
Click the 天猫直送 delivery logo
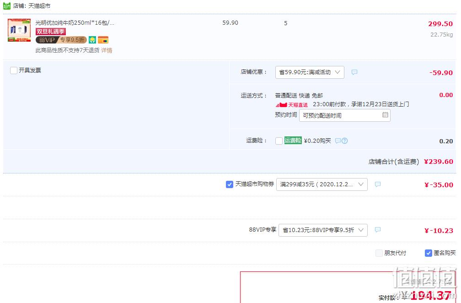click(x=292, y=105)
